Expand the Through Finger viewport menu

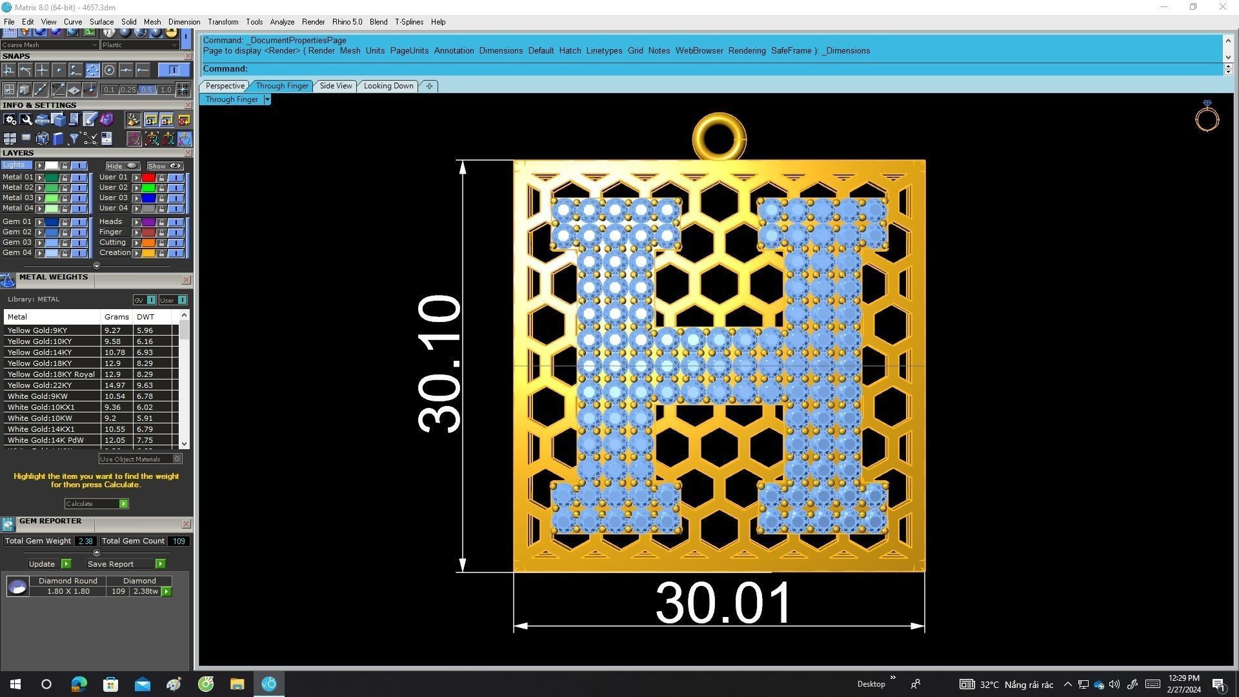coord(267,99)
